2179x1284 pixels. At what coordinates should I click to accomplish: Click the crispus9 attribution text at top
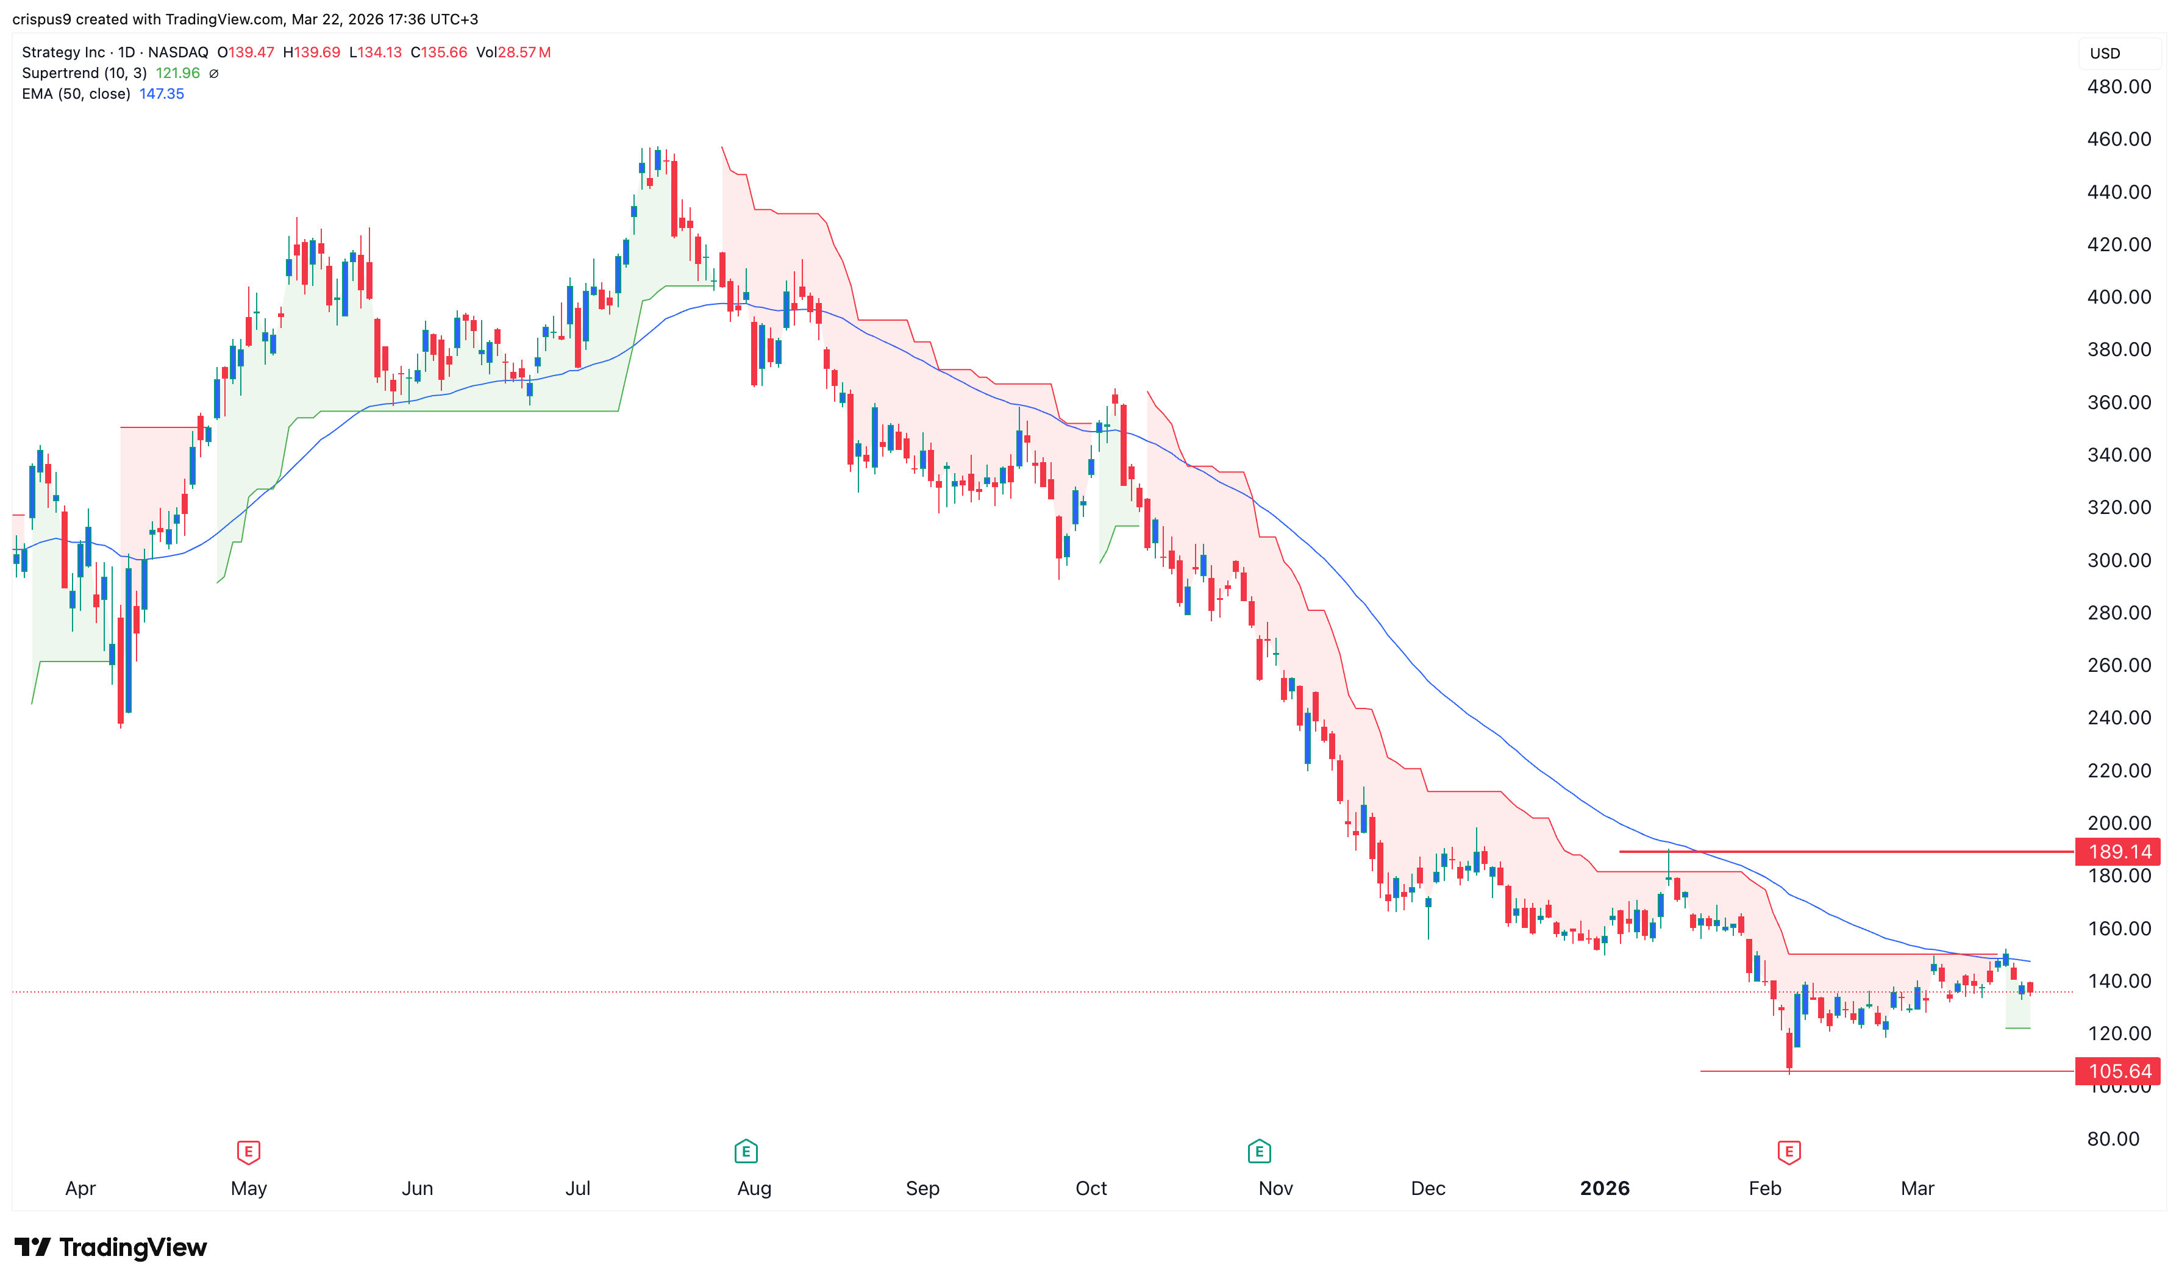point(245,19)
